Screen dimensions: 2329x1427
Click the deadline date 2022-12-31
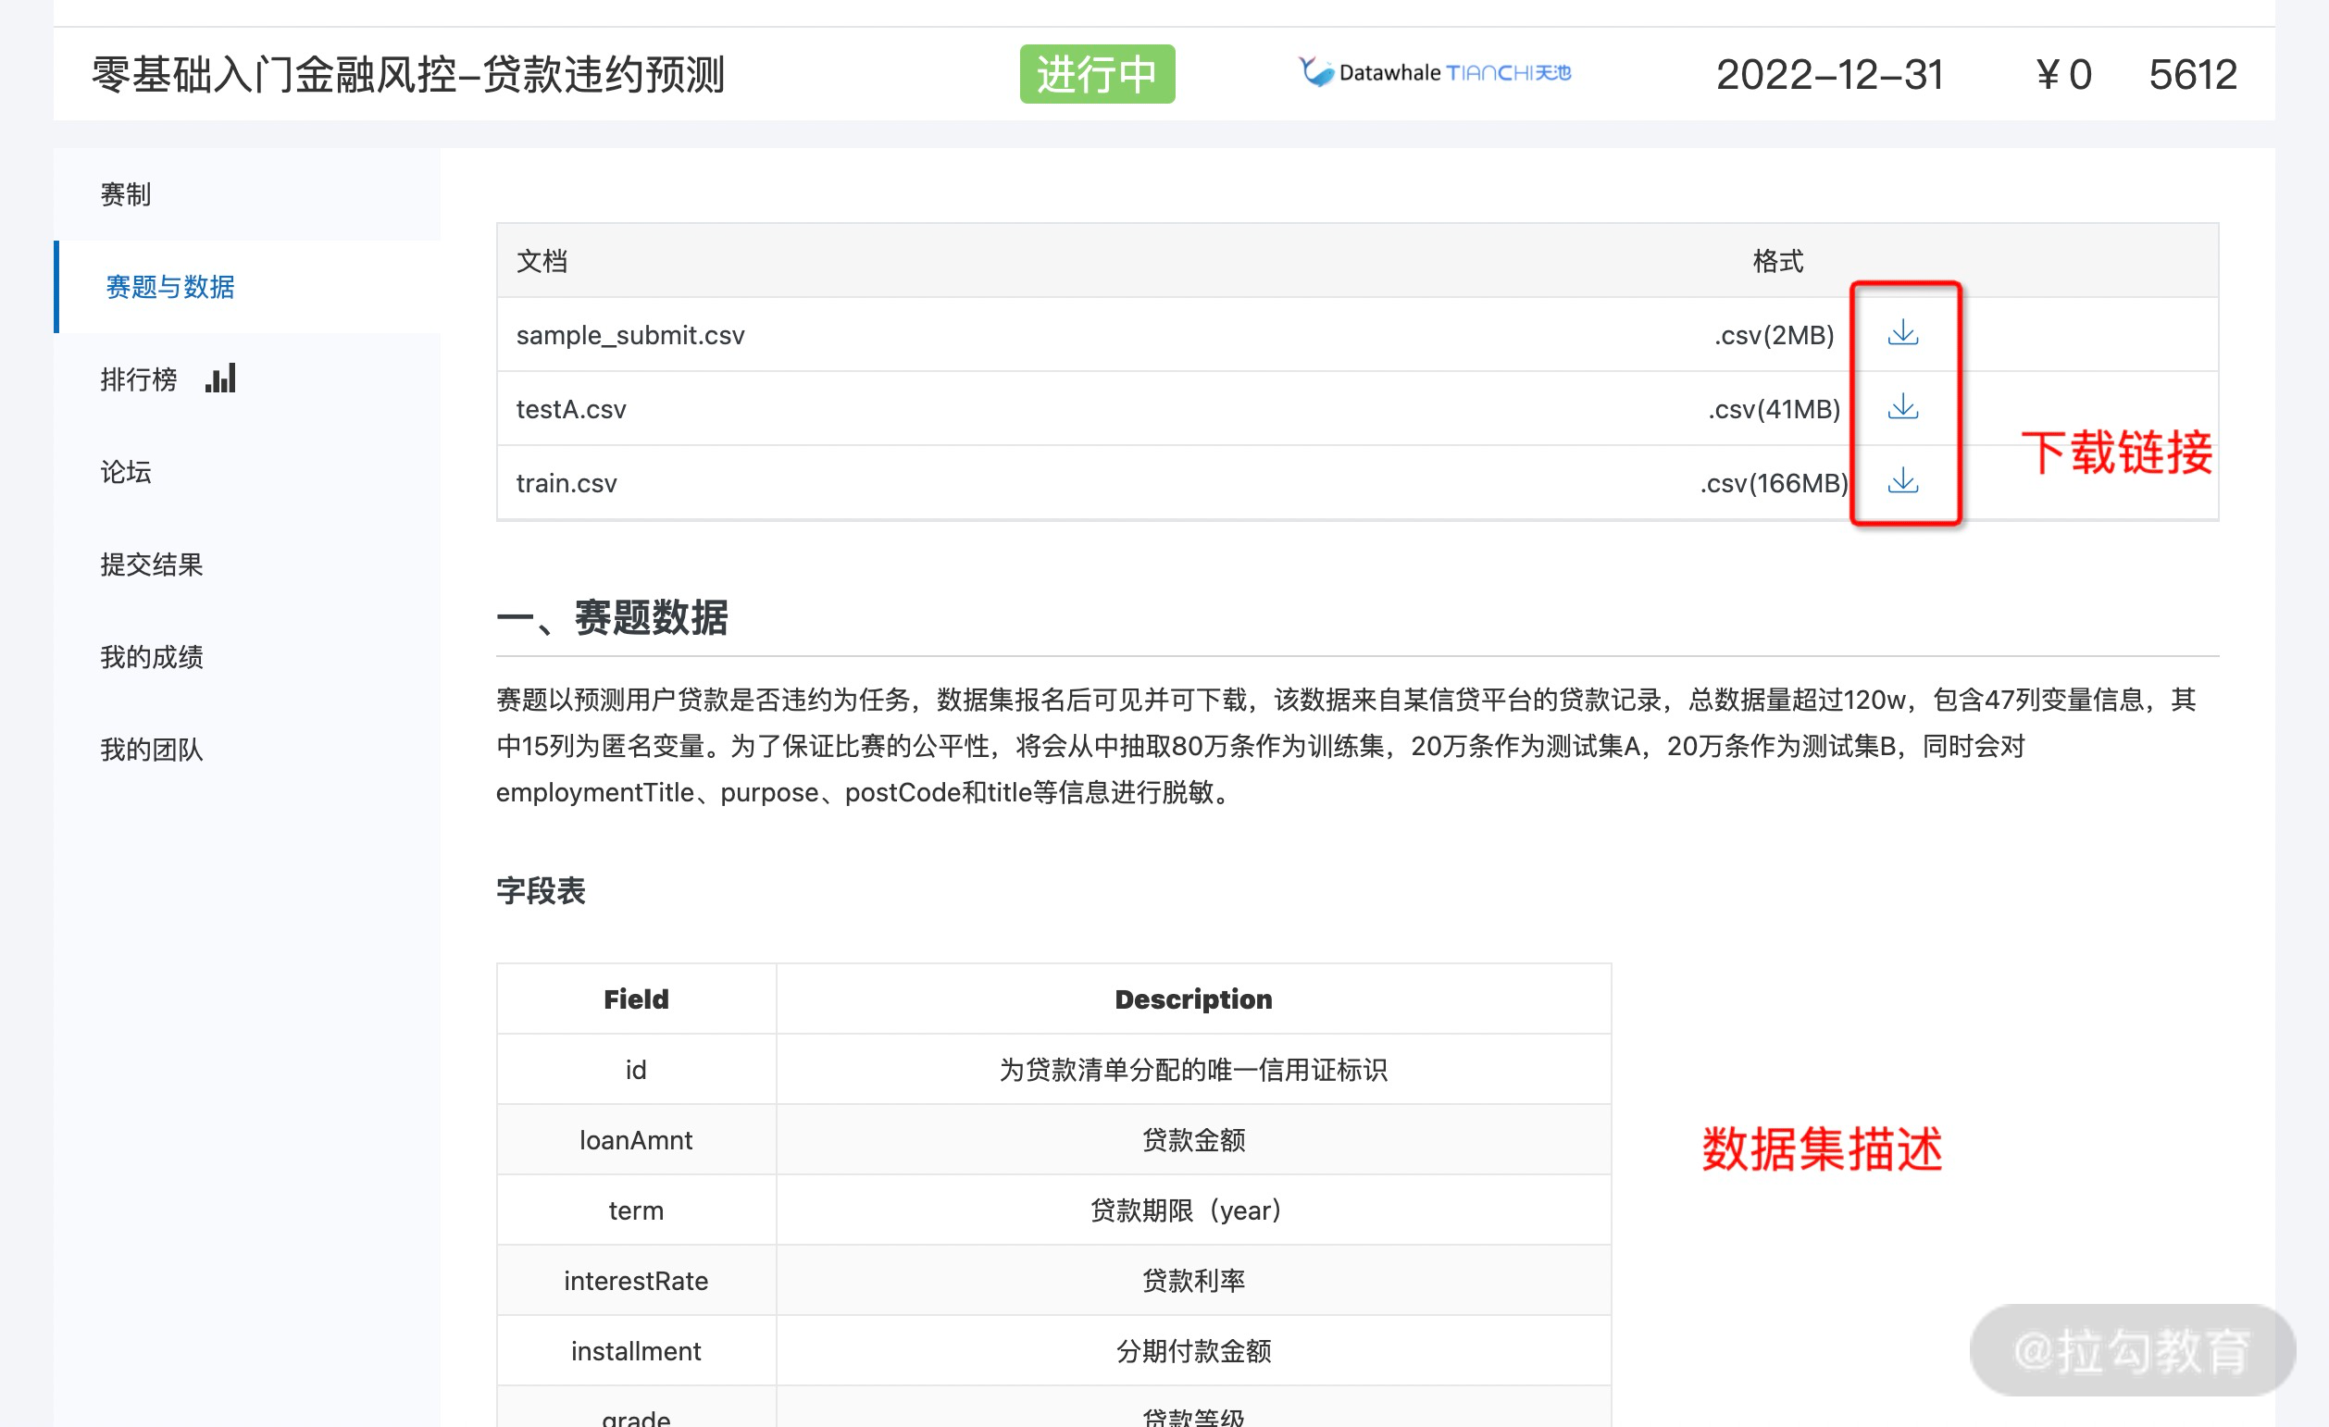click(1828, 75)
